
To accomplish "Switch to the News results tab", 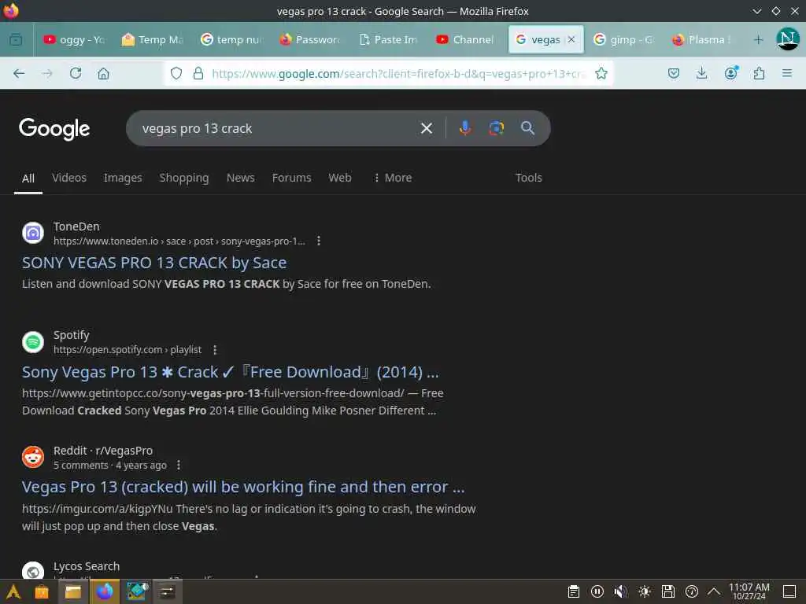I will 241,178.
